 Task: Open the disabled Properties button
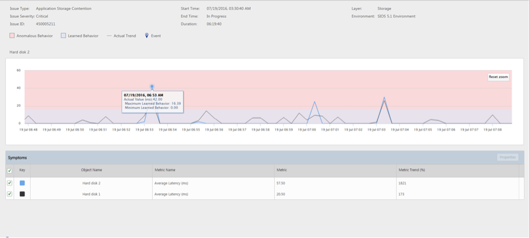tap(508, 157)
